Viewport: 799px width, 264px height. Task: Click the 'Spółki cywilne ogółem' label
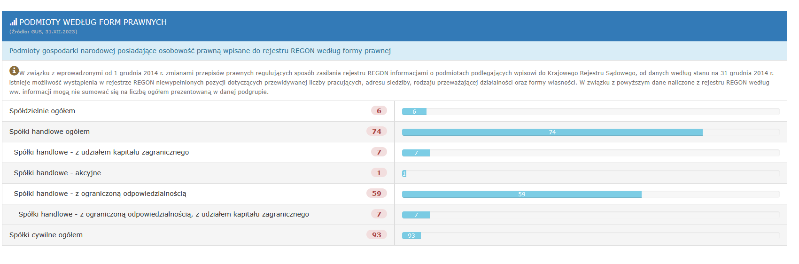(46, 235)
